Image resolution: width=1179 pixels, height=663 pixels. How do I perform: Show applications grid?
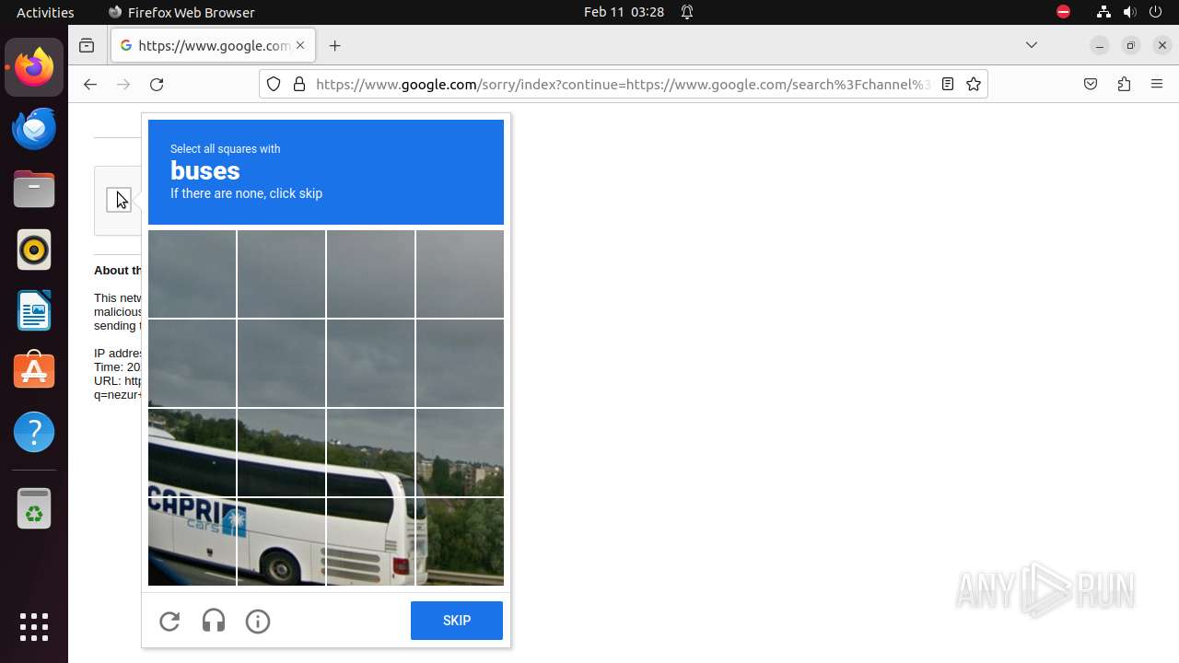(34, 627)
